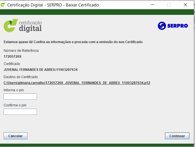Focus the 'Confirme o pin' field
Image resolution: width=195 pixels, height=147 pixels.
[20, 112]
